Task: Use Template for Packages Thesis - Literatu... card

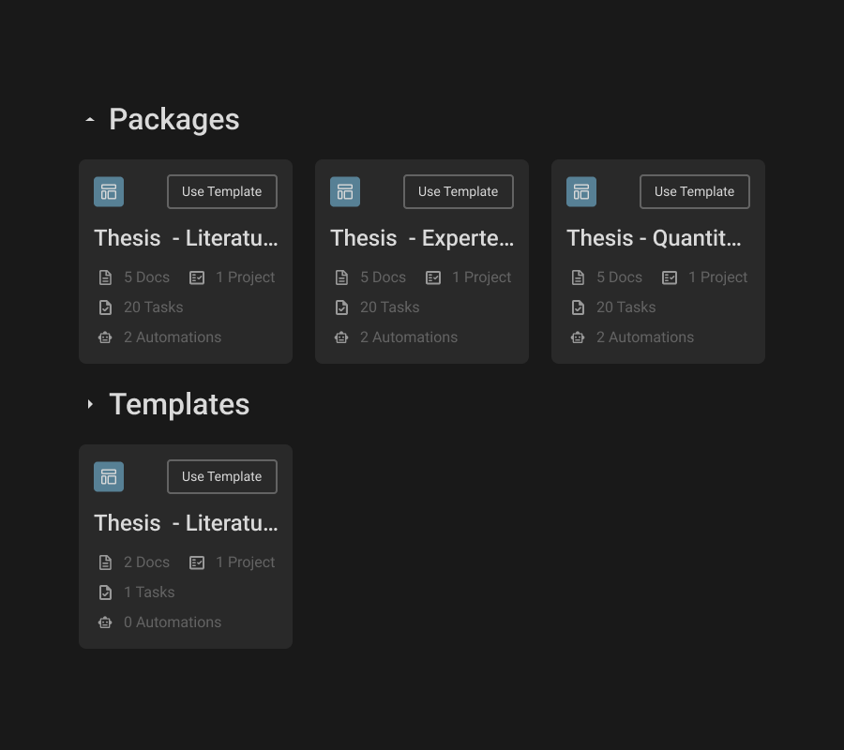Action: [221, 191]
